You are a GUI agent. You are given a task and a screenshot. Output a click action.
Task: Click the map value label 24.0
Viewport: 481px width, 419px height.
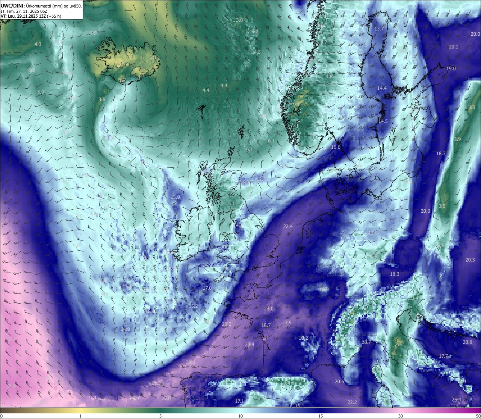269,309
